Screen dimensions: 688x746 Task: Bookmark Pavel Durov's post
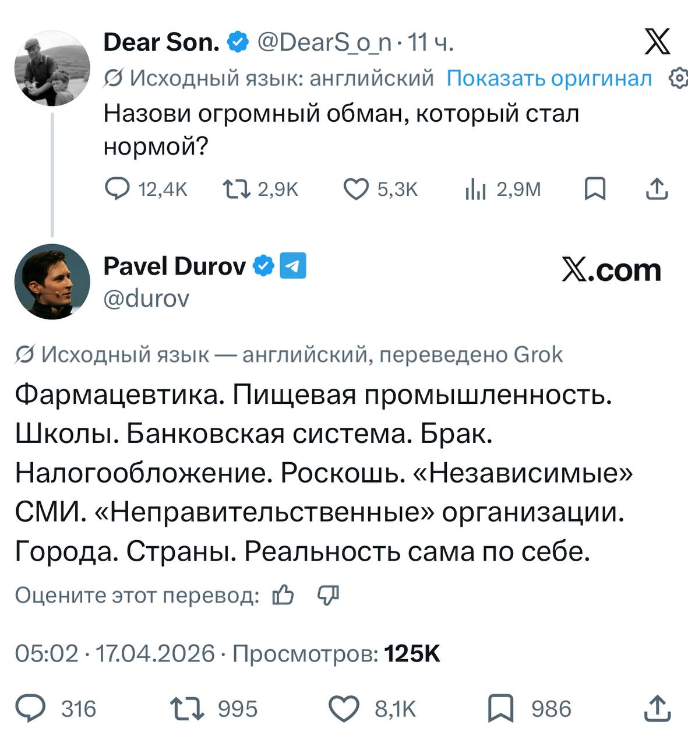[x=500, y=709]
